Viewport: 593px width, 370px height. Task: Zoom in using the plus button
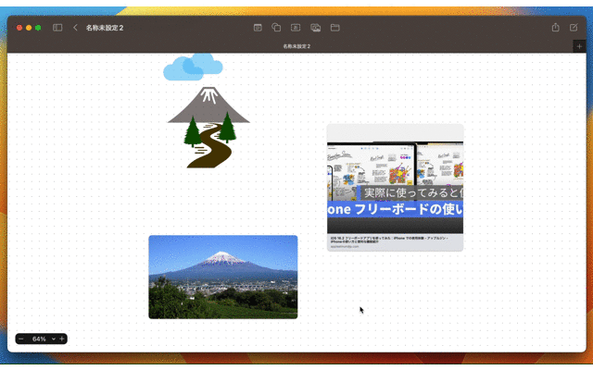tap(62, 339)
